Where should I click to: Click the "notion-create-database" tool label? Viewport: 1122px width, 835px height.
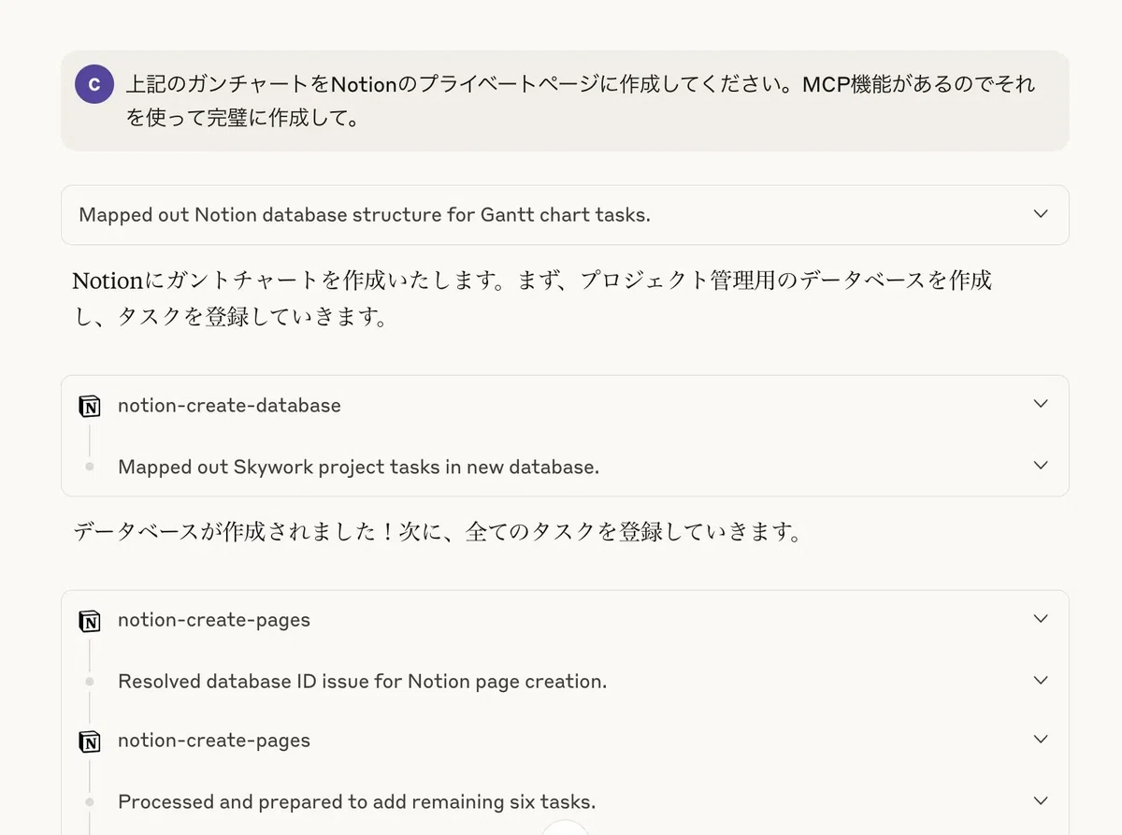click(x=229, y=406)
